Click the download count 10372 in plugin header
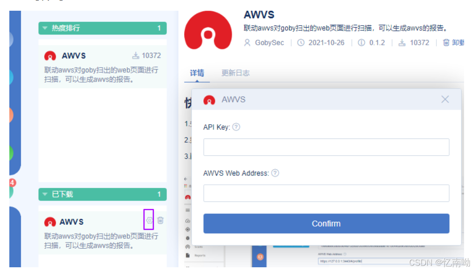The image size is (472, 271). point(419,43)
